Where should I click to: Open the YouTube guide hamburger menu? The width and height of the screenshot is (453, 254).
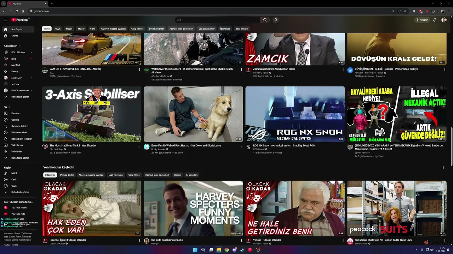6,20
